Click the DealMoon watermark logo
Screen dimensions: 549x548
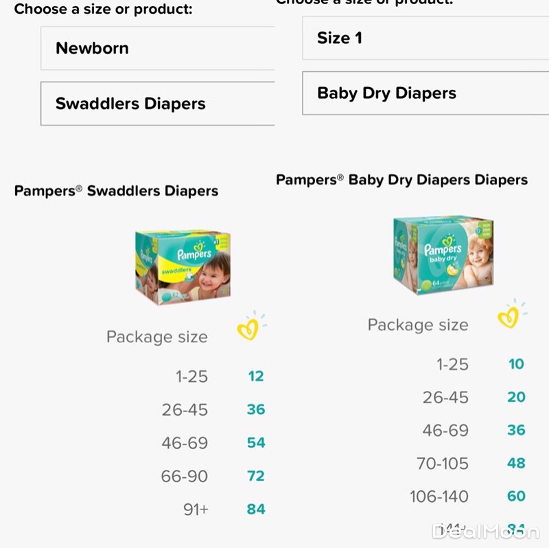tap(485, 530)
